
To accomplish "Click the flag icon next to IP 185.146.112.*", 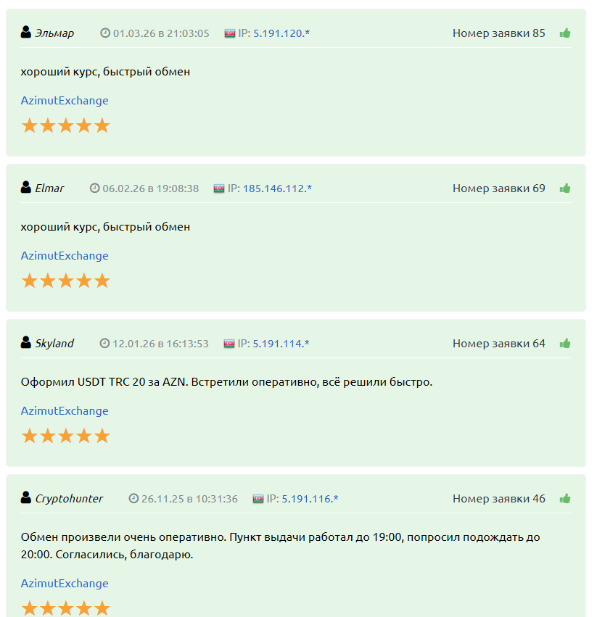I will coord(219,189).
